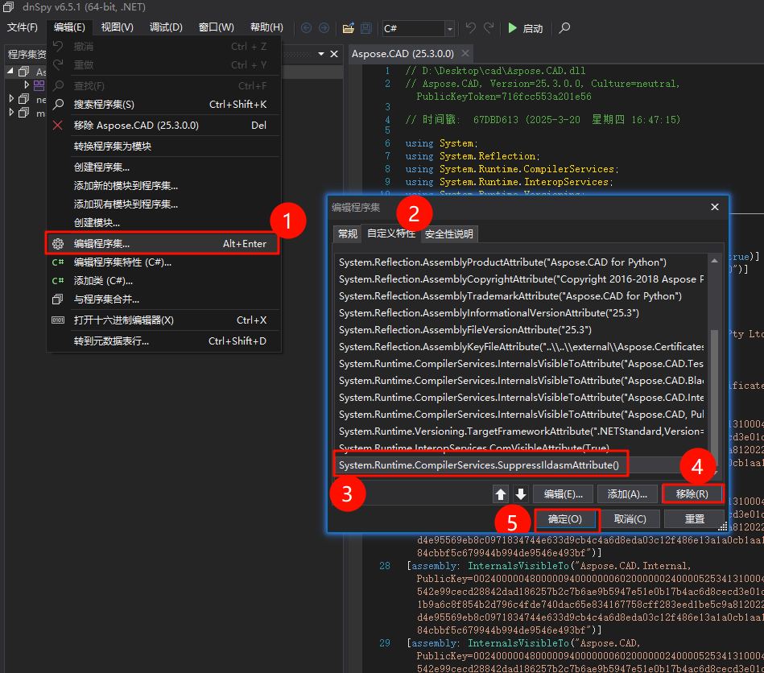Choose 编辑程序集... from the edit menu
The width and height of the screenshot is (764, 673).
click(x=163, y=244)
